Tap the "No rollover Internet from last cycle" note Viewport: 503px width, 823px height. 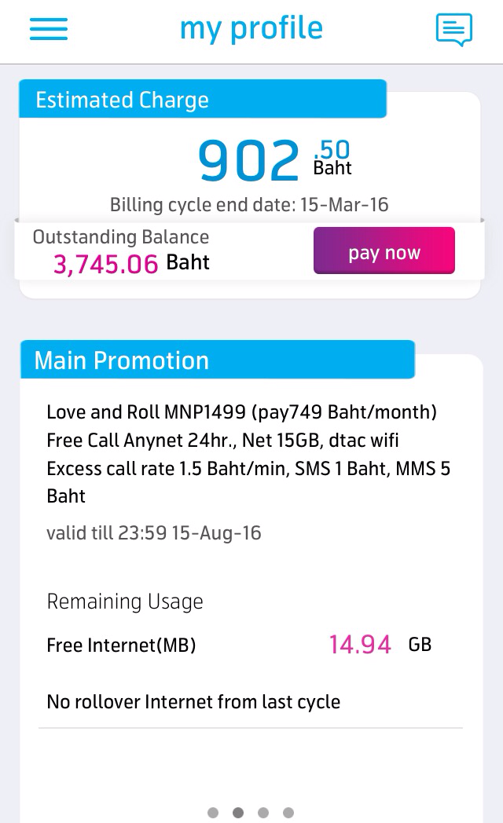tap(193, 701)
